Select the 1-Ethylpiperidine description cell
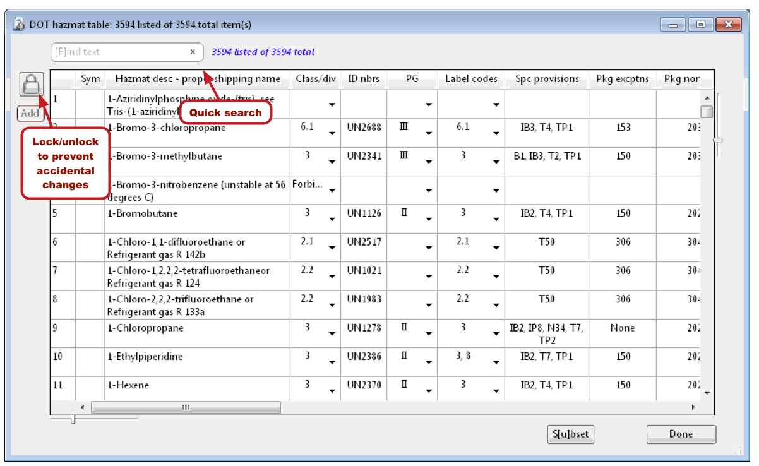This screenshot has width=759, height=466. (x=198, y=362)
